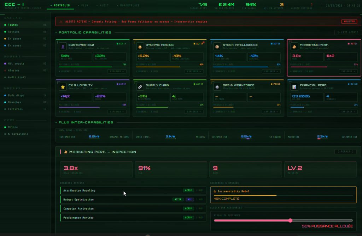Expand the Attribution Modeling branch row
Viewport: 362px width, 236px height.
pyautogui.click(x=133, y=190)
